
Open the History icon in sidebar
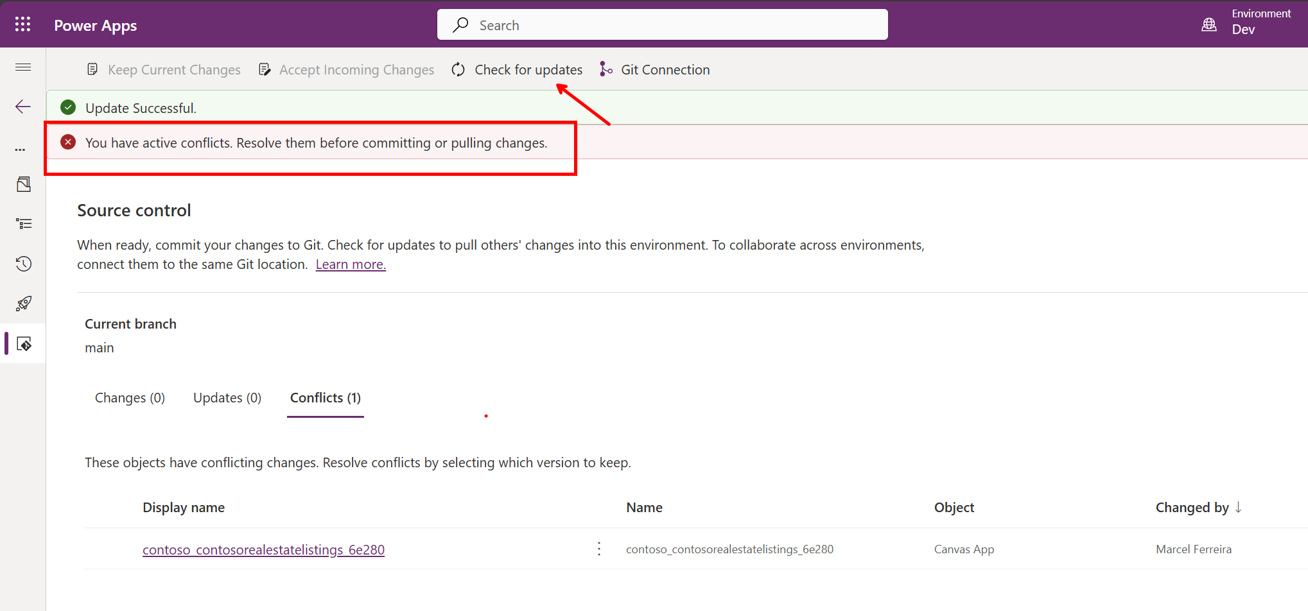(24, 264)
